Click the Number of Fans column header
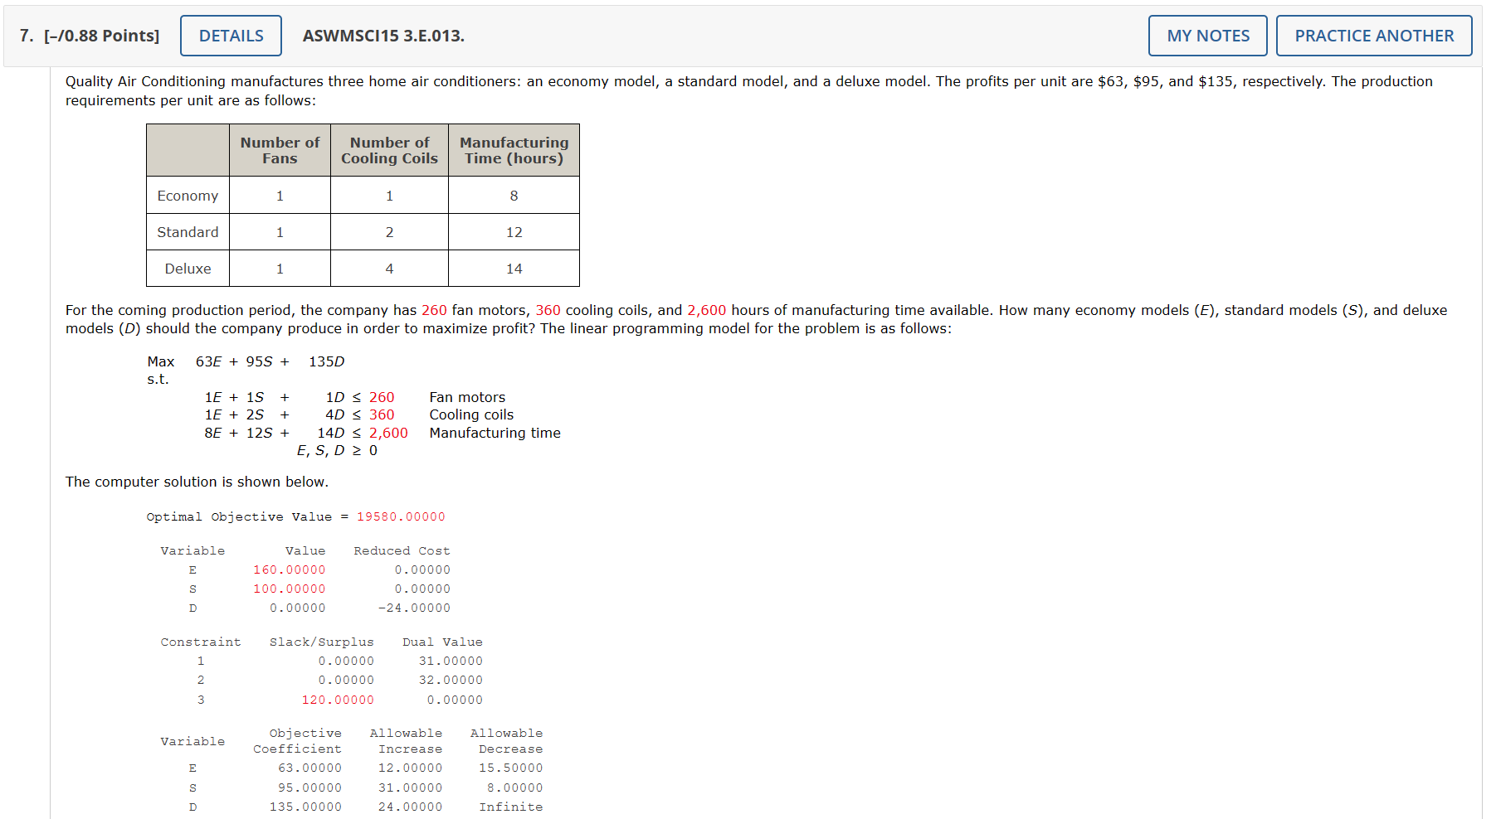The width and height of the screenshot is (1496, 819). tap(280, 150)
